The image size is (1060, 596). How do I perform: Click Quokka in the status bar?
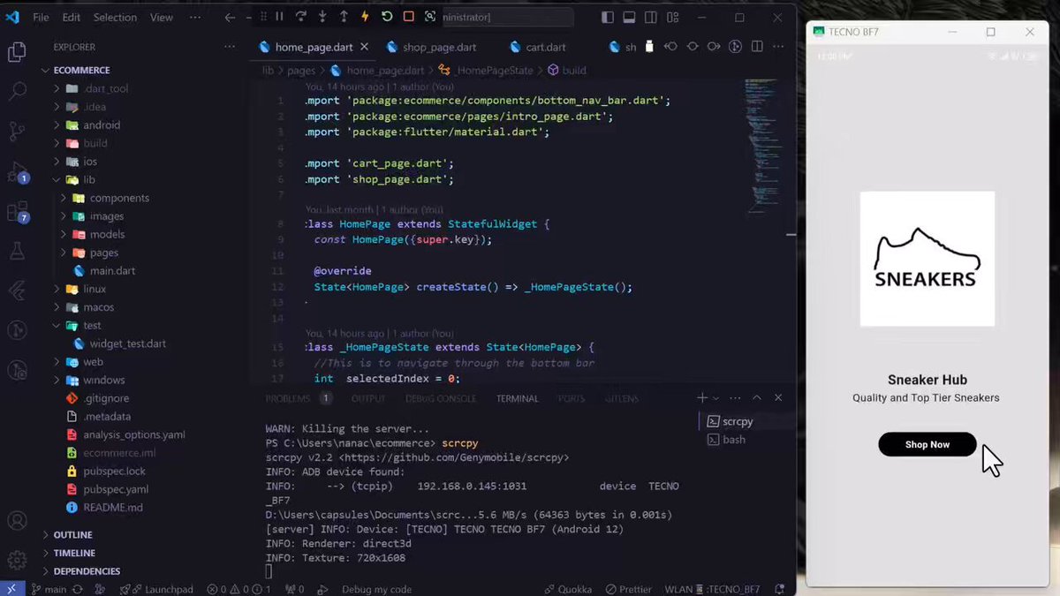(568, 589)
